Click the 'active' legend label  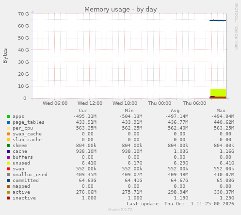point(21,192)
